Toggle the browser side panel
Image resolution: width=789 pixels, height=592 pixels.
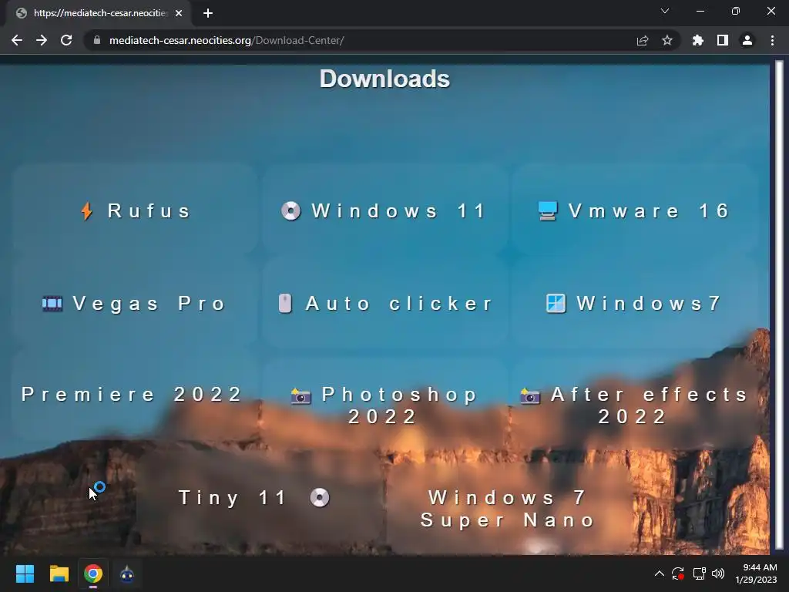723,40
